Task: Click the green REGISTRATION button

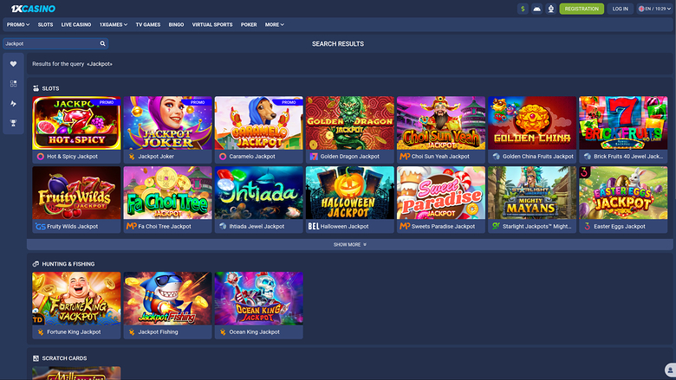Action: 582,9
